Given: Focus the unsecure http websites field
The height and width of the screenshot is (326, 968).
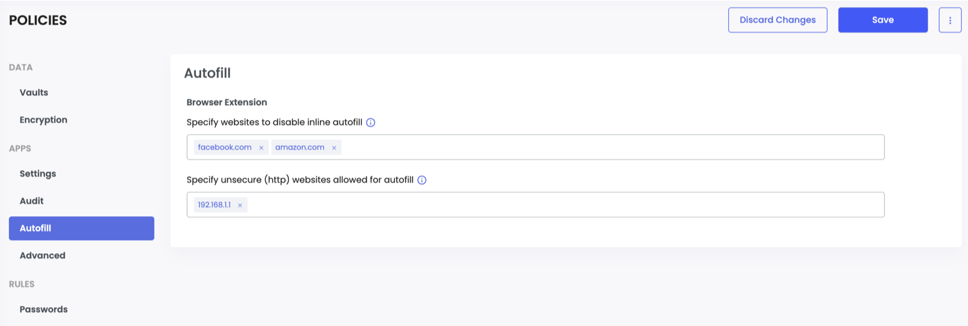Looking at the screenshot, I should [x=535, y=205].
